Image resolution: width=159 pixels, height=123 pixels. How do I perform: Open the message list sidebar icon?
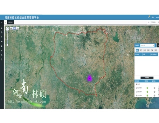2,37
